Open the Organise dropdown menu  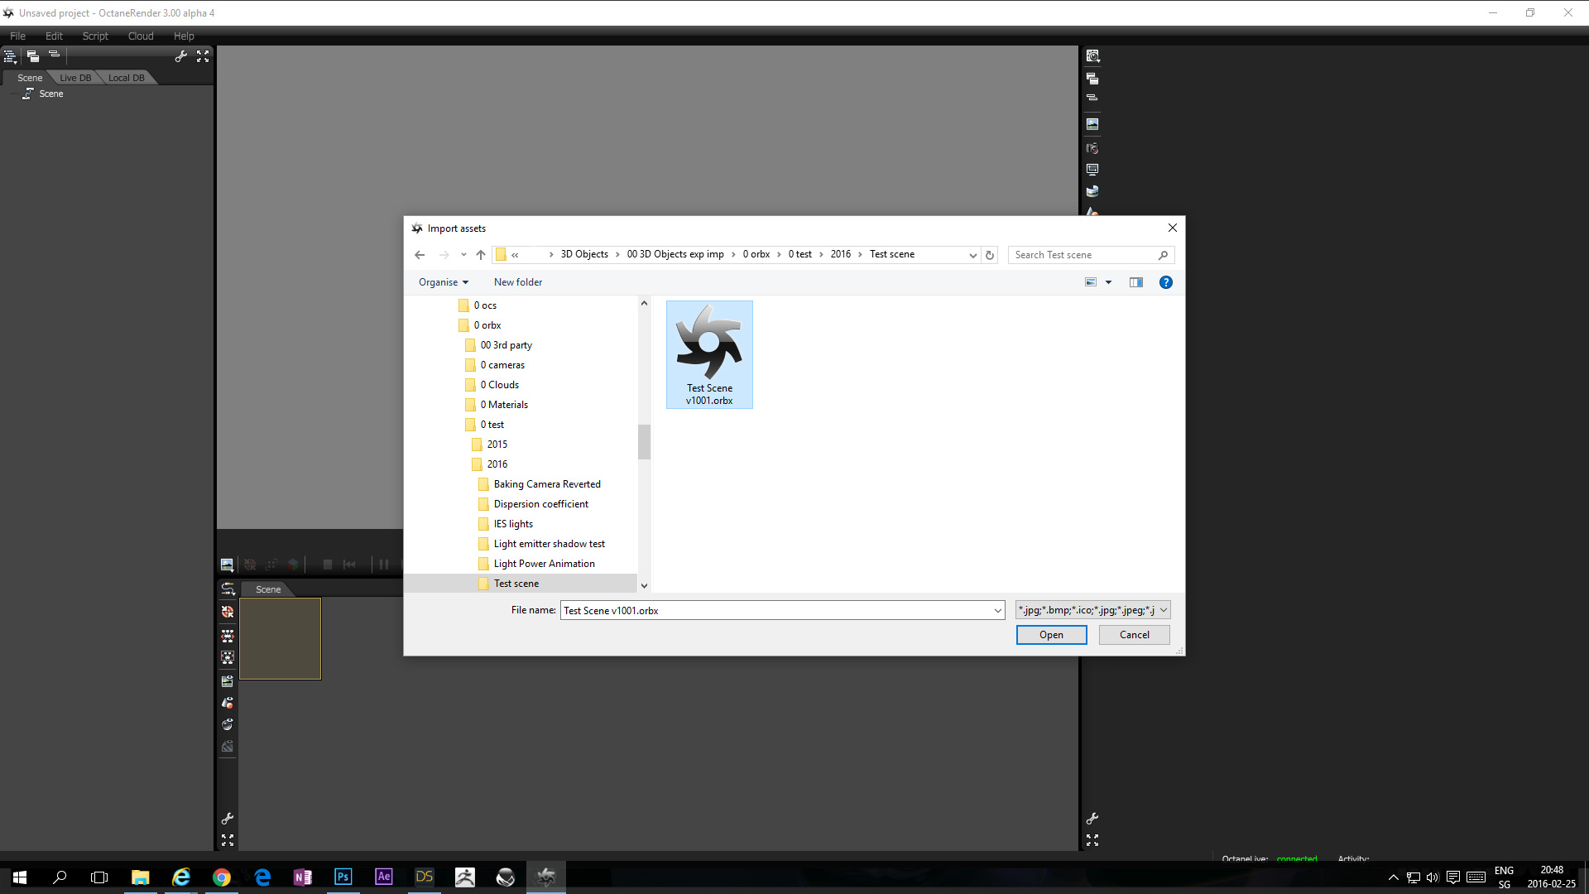(443, 282)
